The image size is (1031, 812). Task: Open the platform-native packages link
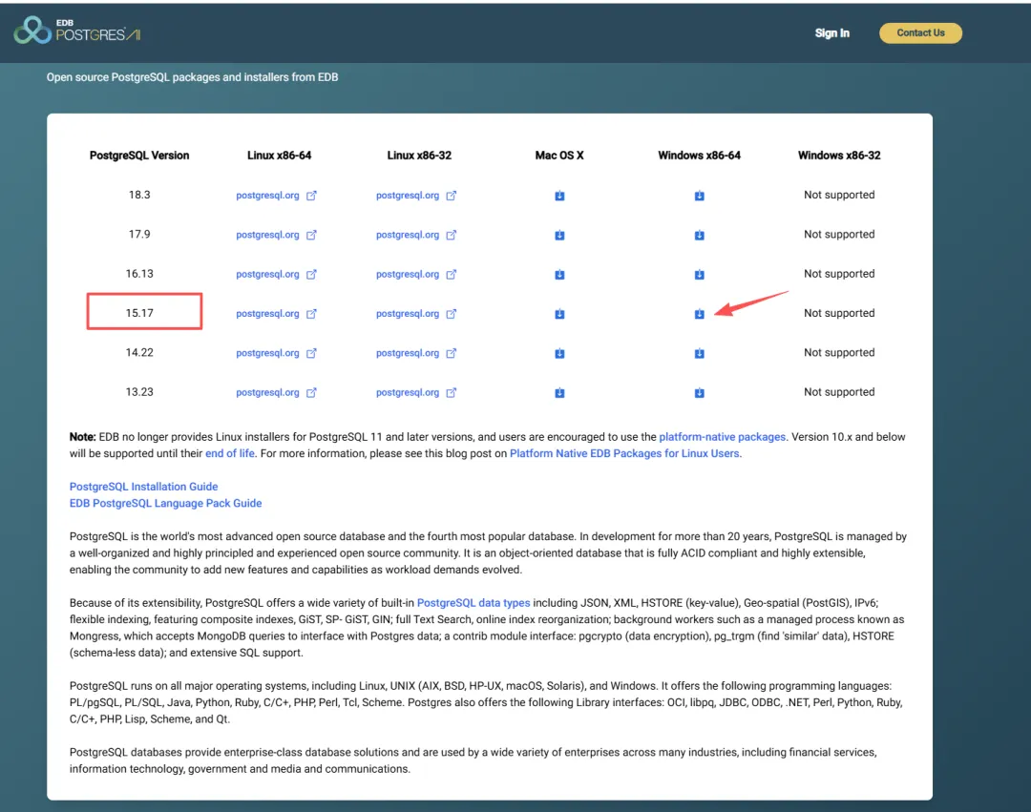(722, 437)
